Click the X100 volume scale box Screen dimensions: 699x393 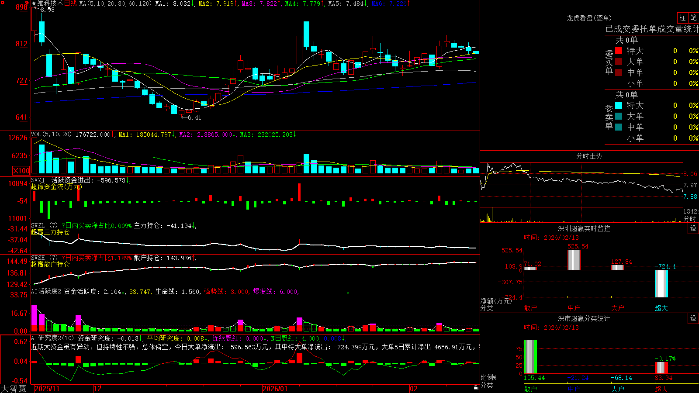tap(21, 171)
